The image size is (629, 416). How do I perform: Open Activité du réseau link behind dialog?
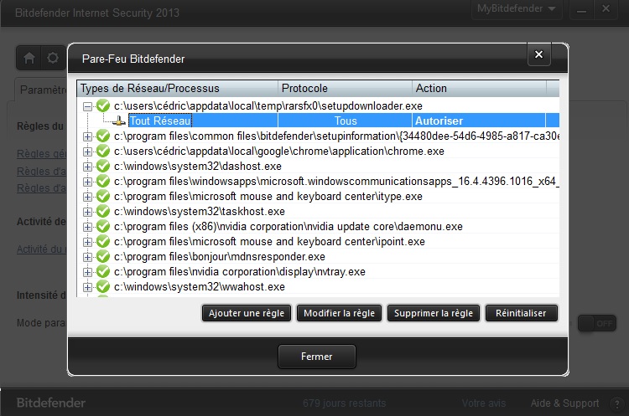41,249
